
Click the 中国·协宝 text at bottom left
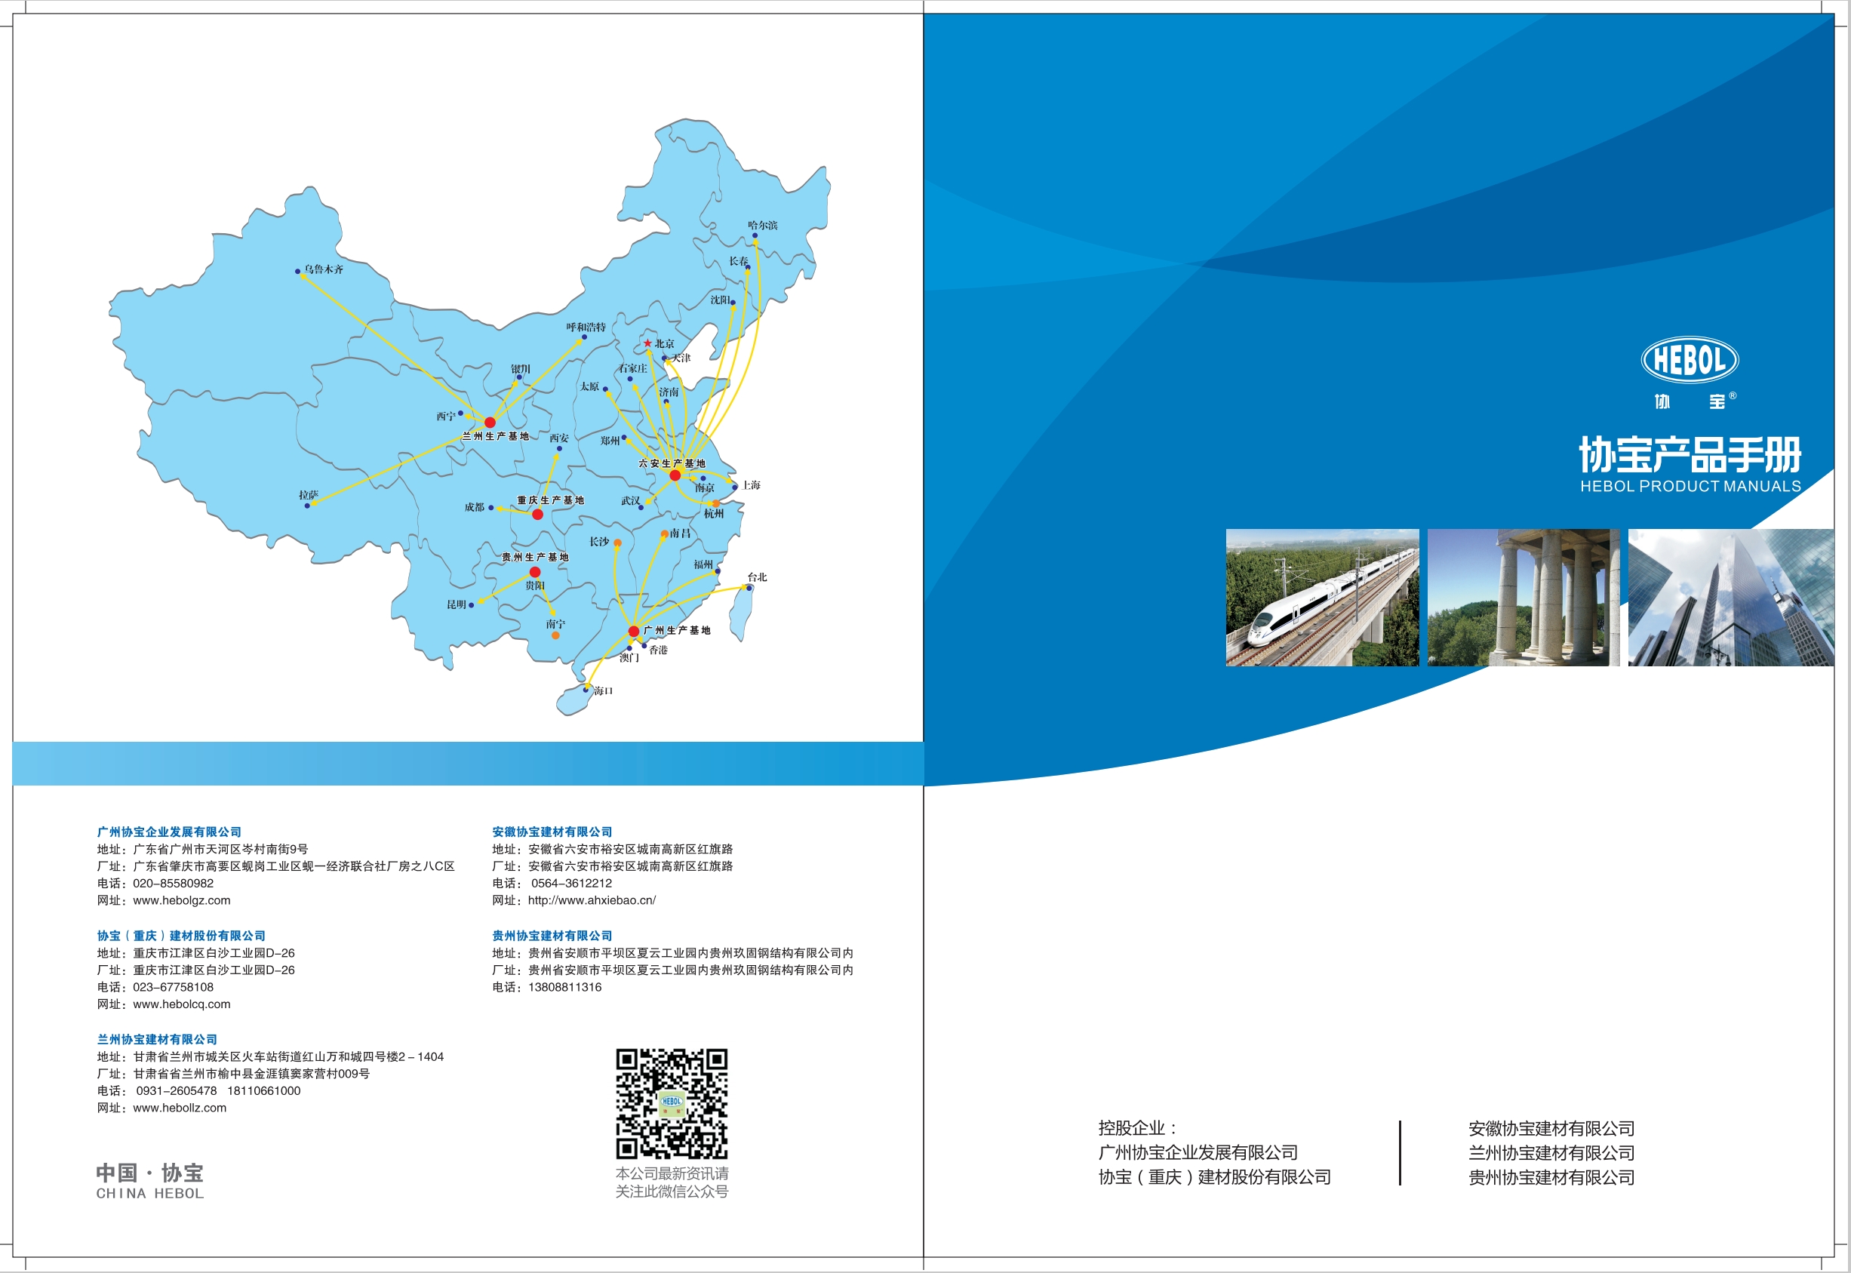(x=150, y=1173)
